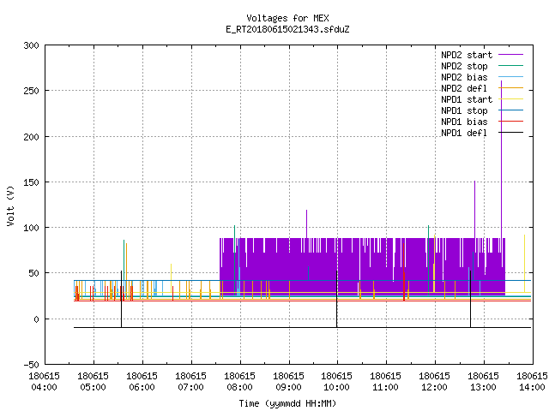Click the y-axis tick value 200

tap(31, 137)
